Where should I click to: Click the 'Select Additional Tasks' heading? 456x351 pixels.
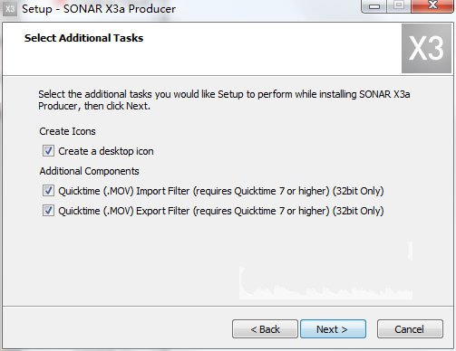(83, 38)
